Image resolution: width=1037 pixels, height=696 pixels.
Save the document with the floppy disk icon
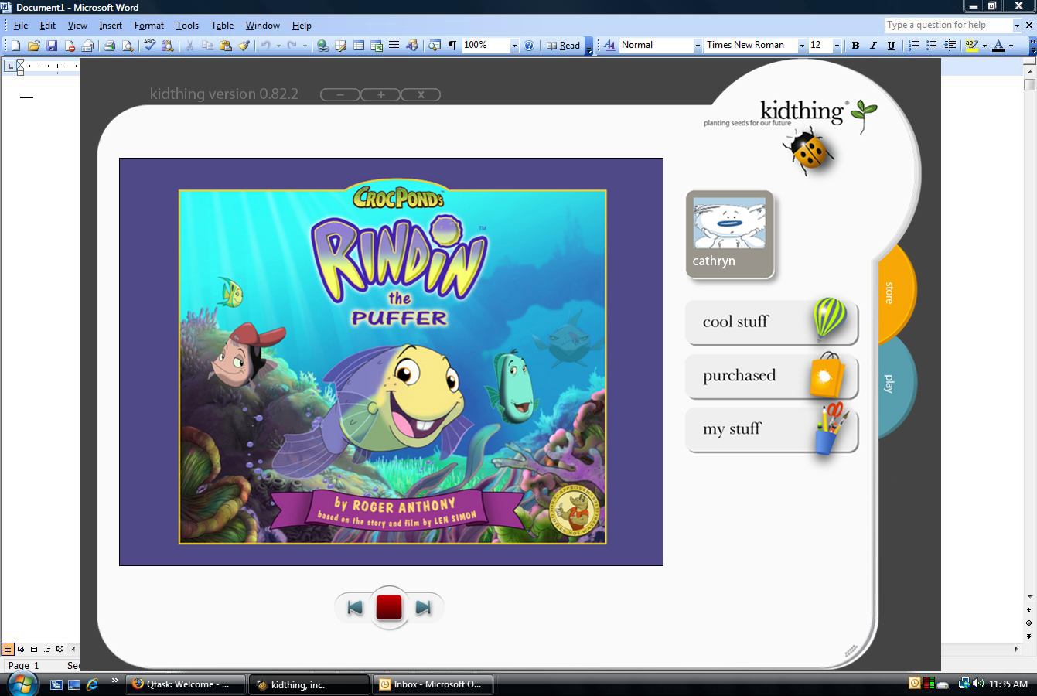point(52,46)
